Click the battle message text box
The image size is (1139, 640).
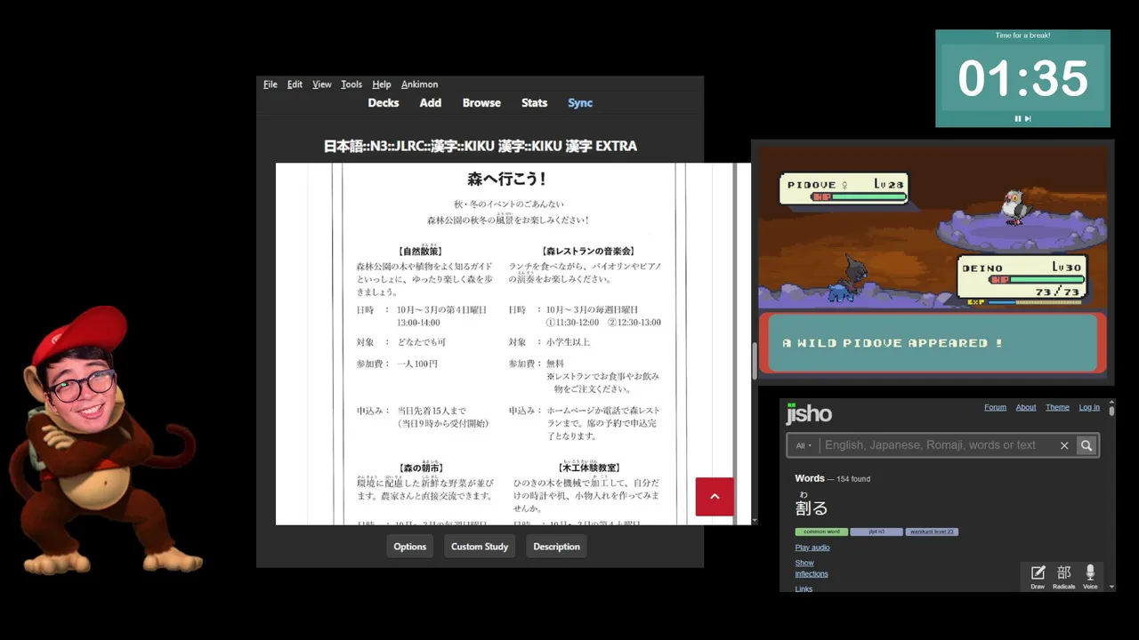coord(933,343)
